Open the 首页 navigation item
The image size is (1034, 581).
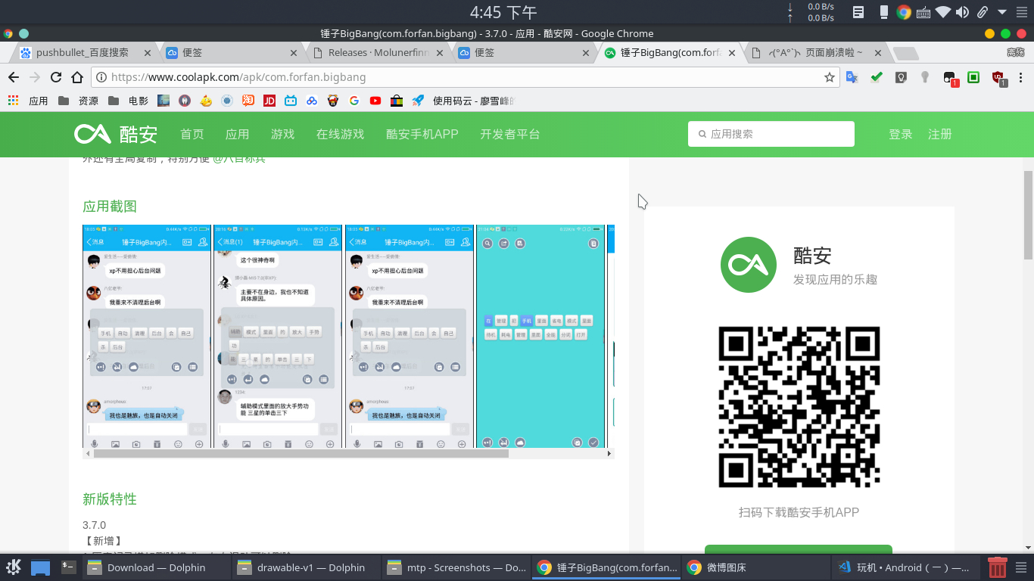click(x=192, y=134)
